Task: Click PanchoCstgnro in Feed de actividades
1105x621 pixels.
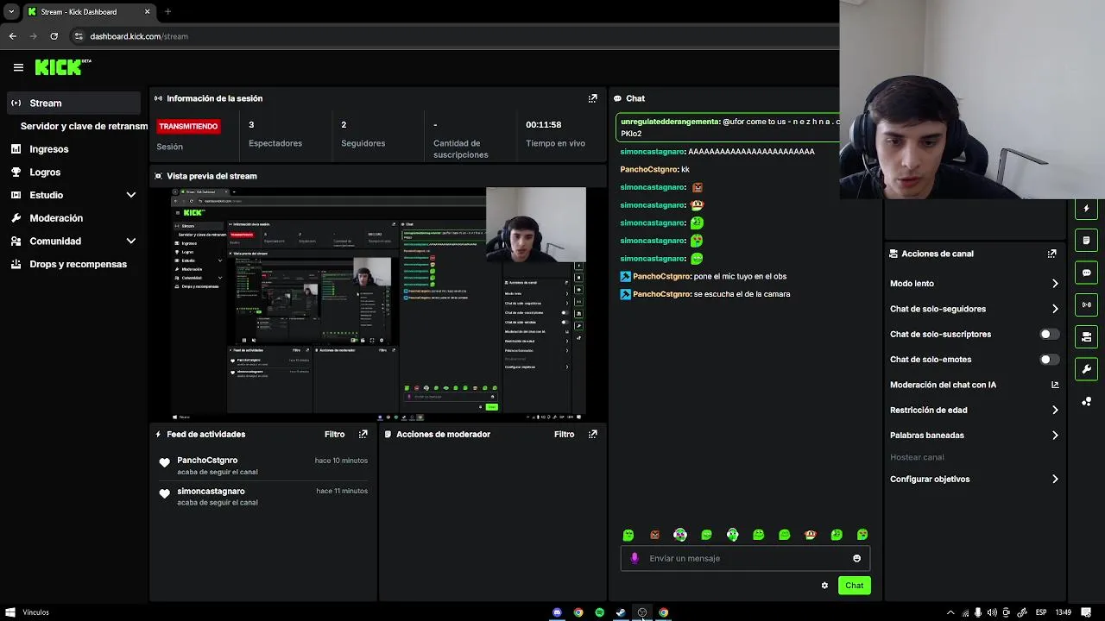Action: pyautogui.click(x=207, y=461)
